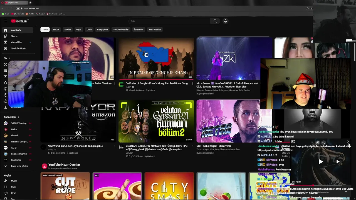
Task: Select the Mix'ler filter chip
Action: click(x=68, y=29)
